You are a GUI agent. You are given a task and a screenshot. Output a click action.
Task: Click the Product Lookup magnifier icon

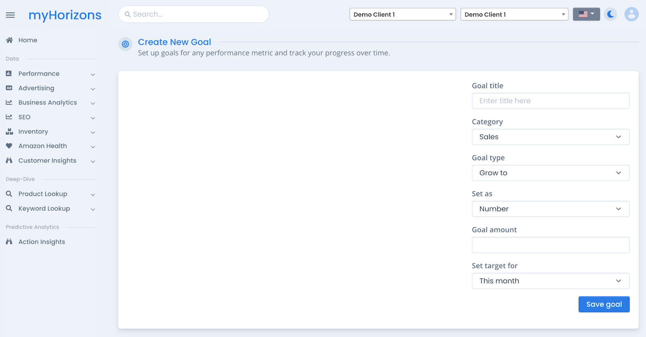(9, 194)
